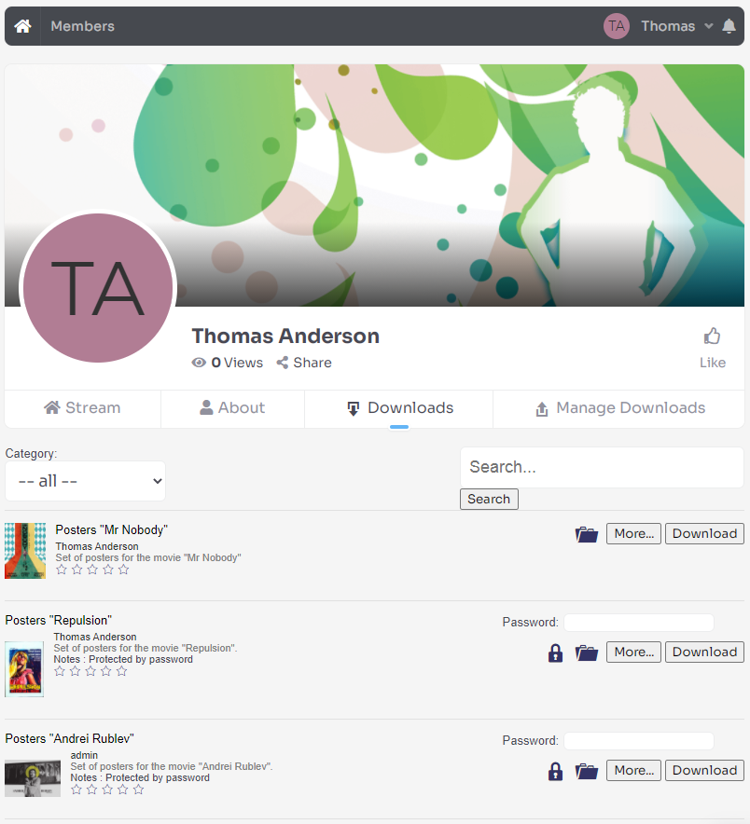Download the "Mr Nobody" posters
Screen dimensions: 750x824
coord(704,533)
